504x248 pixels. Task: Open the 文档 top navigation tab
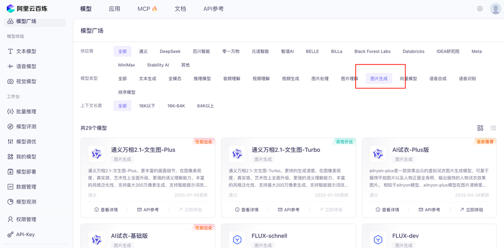point(180,9)
